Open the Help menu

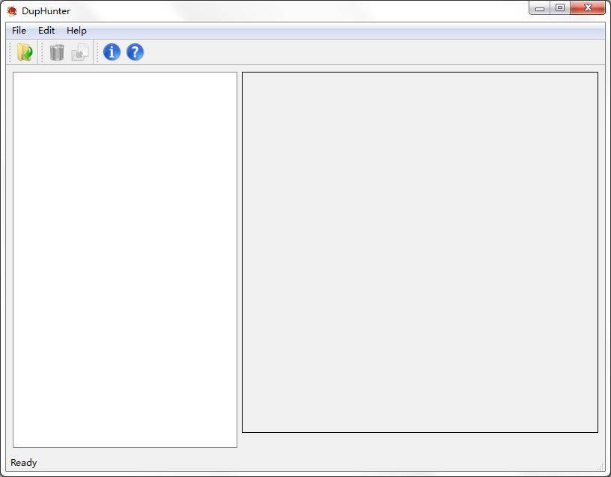[76, 31]
